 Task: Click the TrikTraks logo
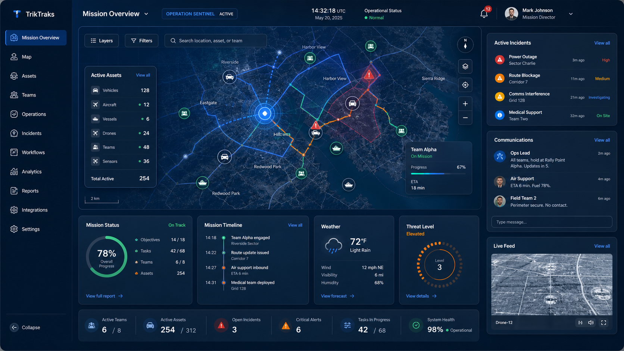pyautogui.click(x=34, y=14)
